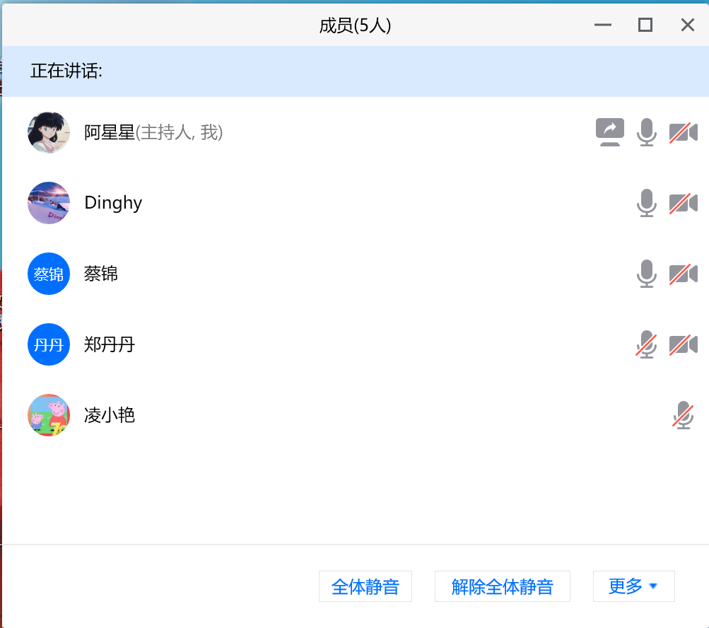The image size is (709, 628).
Task: Click Dinghy's profile picture
Action: (49, 203)
